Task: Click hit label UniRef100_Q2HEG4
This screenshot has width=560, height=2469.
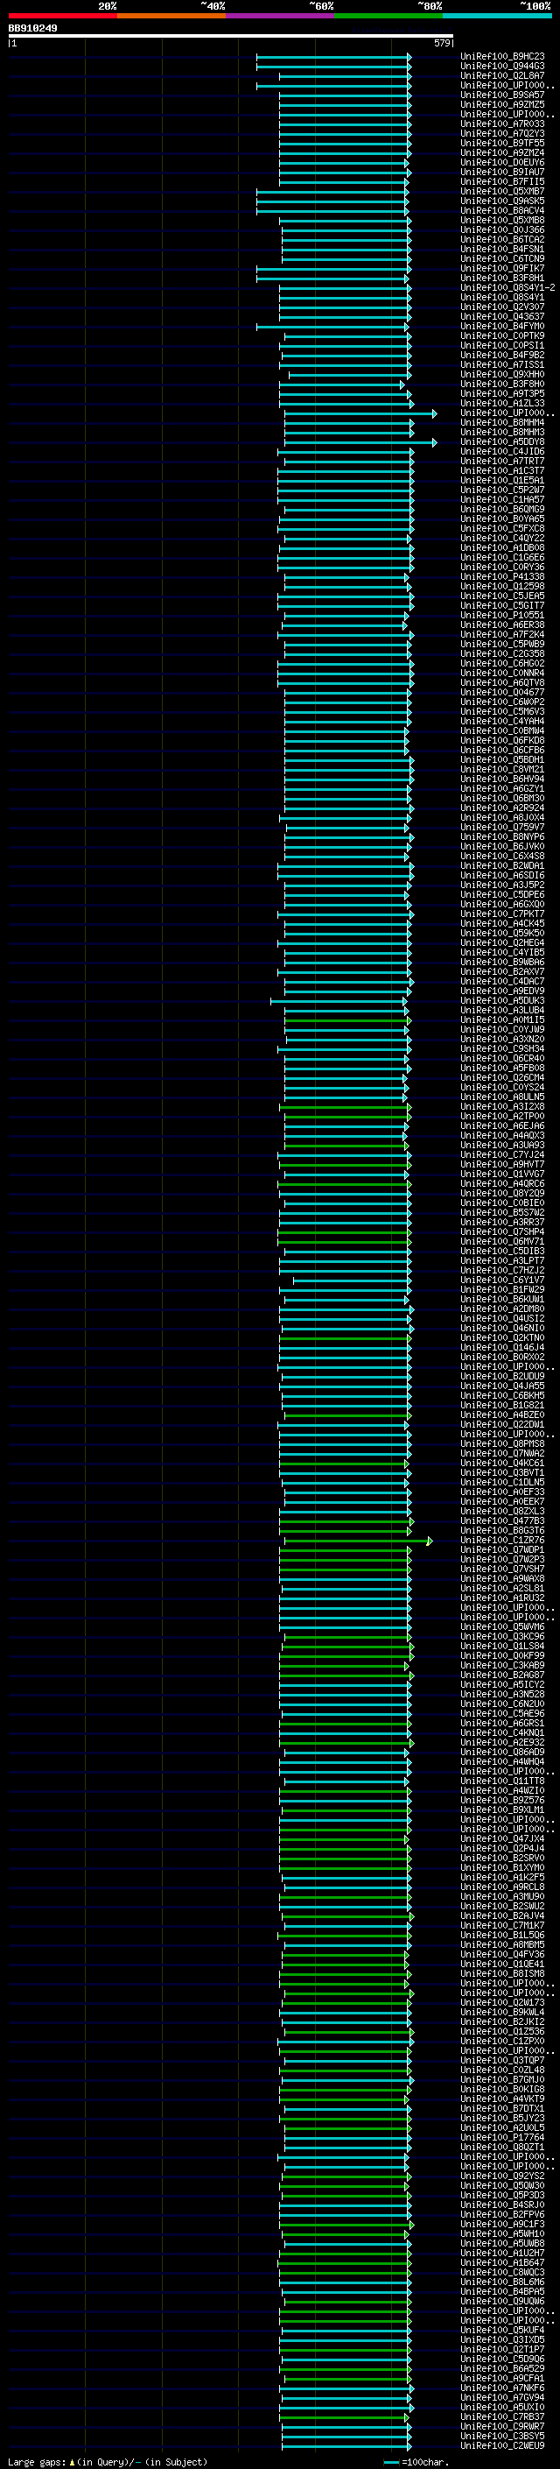Action: (x=501, y=943)
